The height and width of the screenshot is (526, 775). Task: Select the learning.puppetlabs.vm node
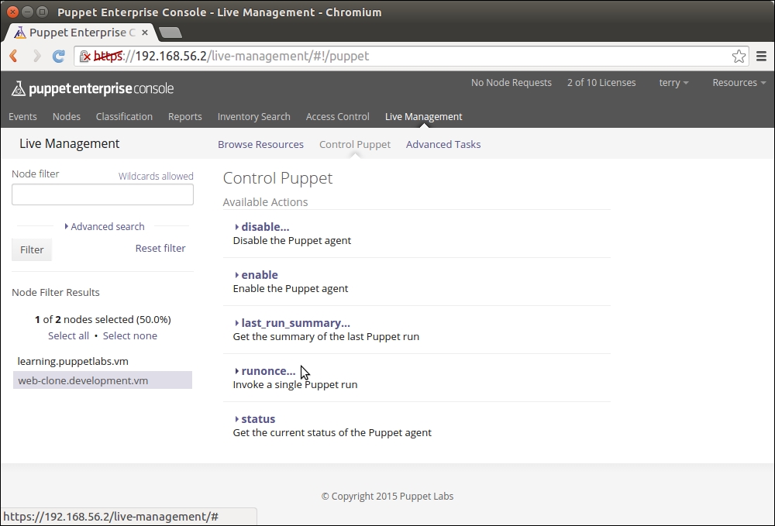(x=73, y=361)
